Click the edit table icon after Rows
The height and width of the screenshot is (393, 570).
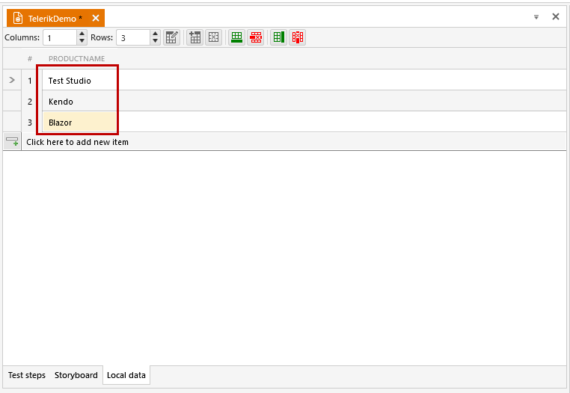pyautogui.click(x=171, y=37)
